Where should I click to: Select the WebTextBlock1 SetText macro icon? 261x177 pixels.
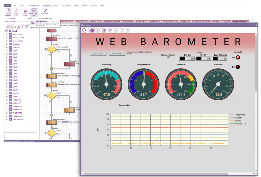pyautogui.click(x=52, y=76)
